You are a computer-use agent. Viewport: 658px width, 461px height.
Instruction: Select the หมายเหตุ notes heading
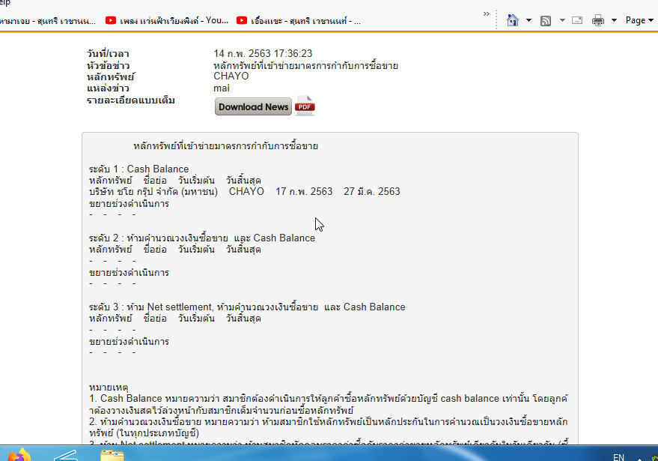[109, 387]
